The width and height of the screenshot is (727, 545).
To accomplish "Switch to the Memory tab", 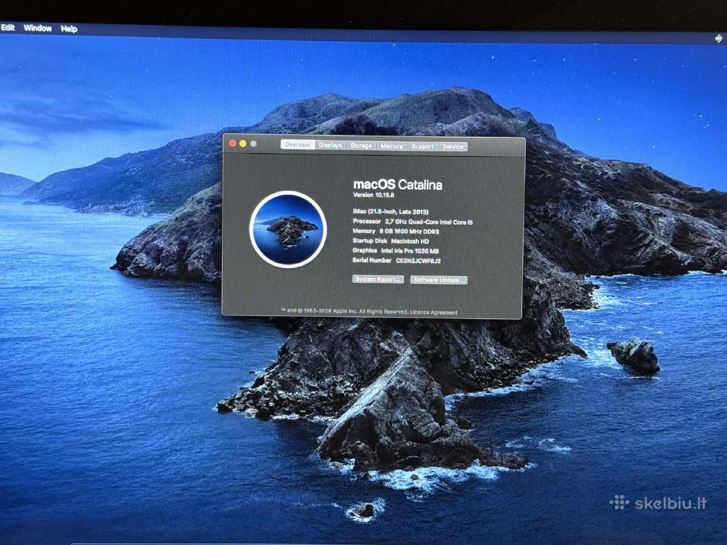I will click(x=391, y=146).
